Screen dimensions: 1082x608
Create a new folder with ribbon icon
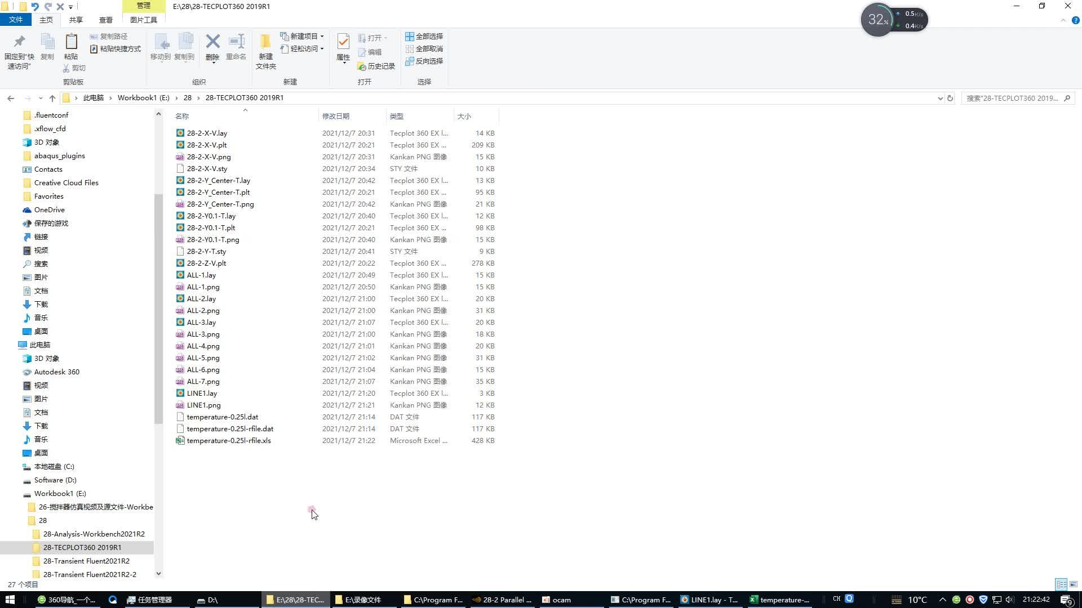(265, 42)
